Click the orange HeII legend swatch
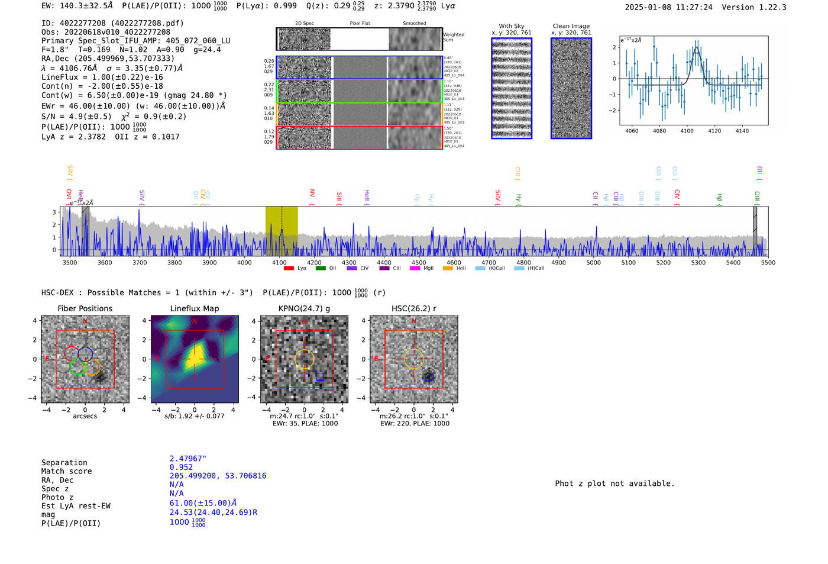Image resolution: width=828 pixels, height=564 pixels. pos(448,269)
